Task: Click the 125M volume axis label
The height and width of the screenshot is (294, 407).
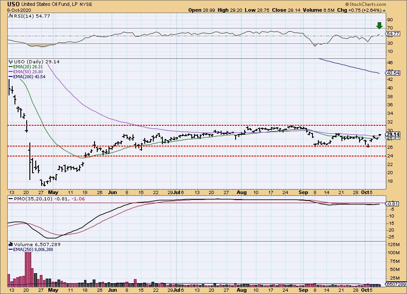Action: [x=393, y=244]
